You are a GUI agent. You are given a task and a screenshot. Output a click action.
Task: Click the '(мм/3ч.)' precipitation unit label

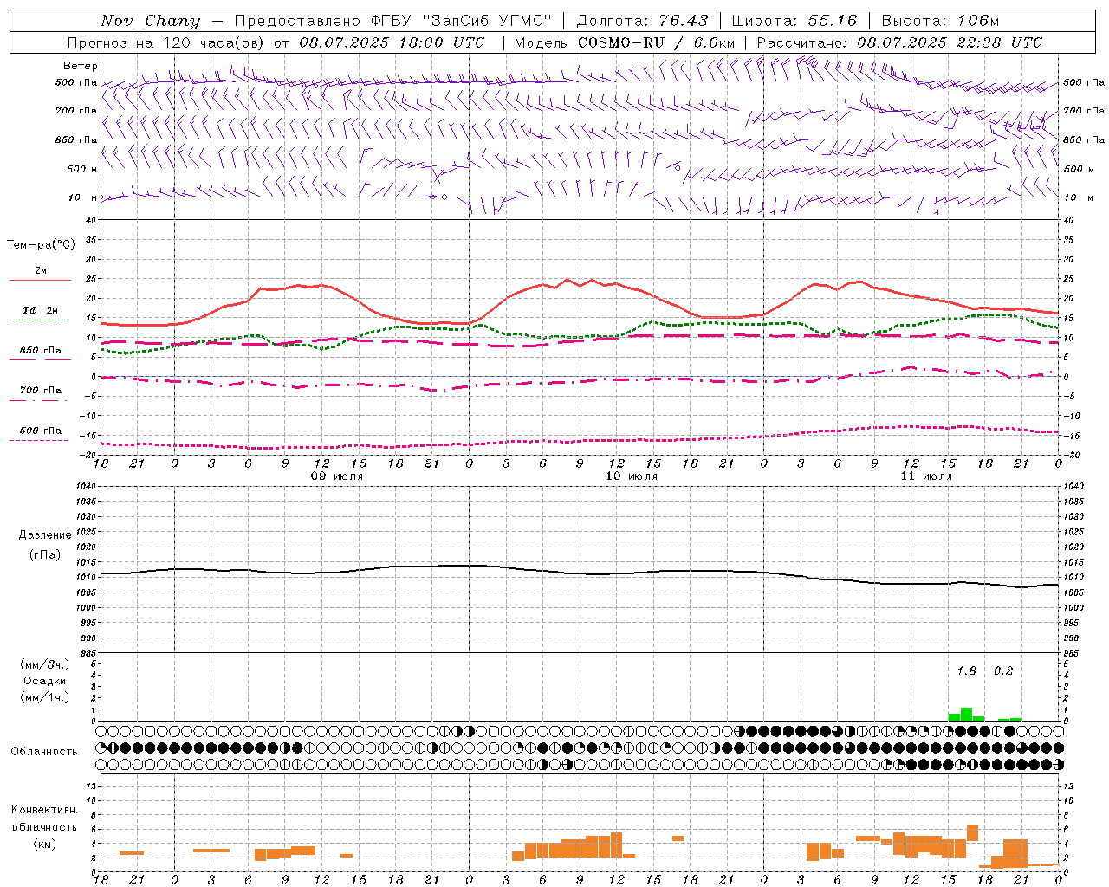44,664
